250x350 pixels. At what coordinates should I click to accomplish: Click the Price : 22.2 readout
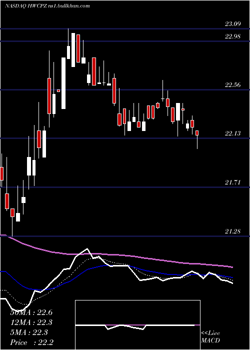31,342
